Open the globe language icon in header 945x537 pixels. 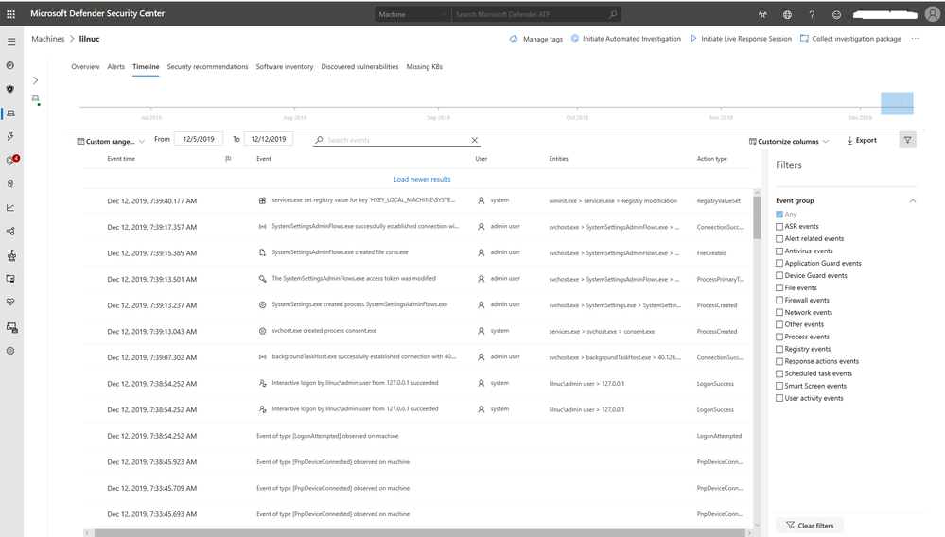point(787,14)
